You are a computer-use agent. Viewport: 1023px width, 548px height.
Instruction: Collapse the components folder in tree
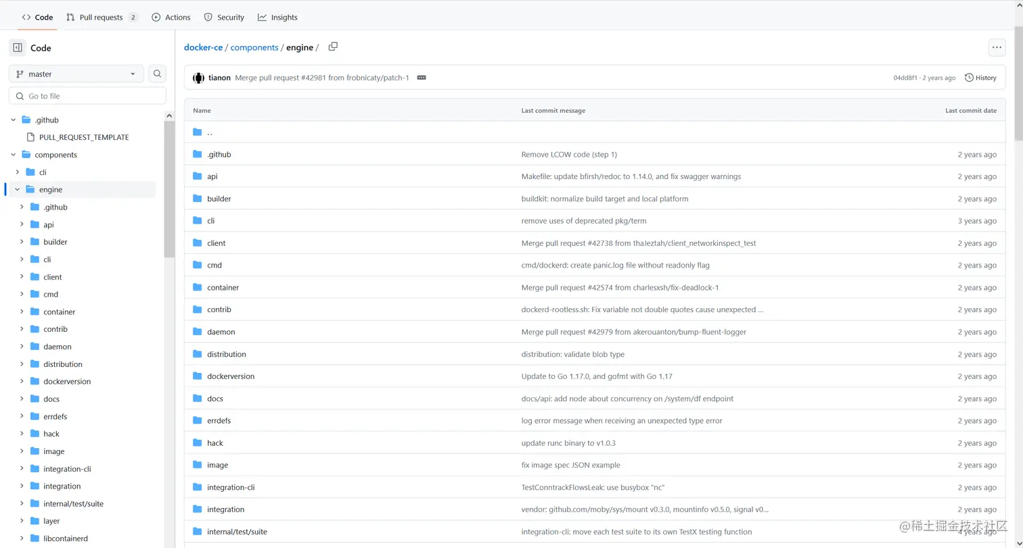point(14,155)
